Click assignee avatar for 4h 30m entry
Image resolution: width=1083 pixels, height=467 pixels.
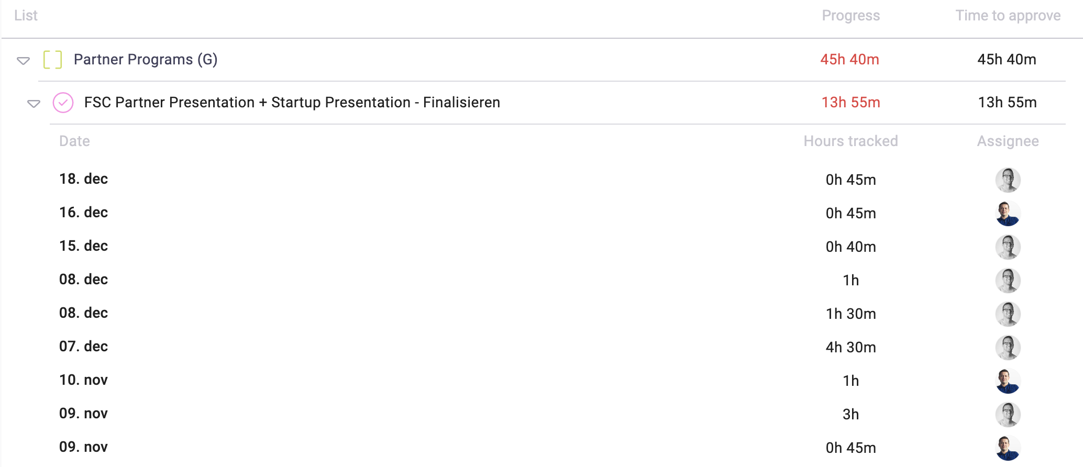pyautogui.click(x=1007, y=348)
